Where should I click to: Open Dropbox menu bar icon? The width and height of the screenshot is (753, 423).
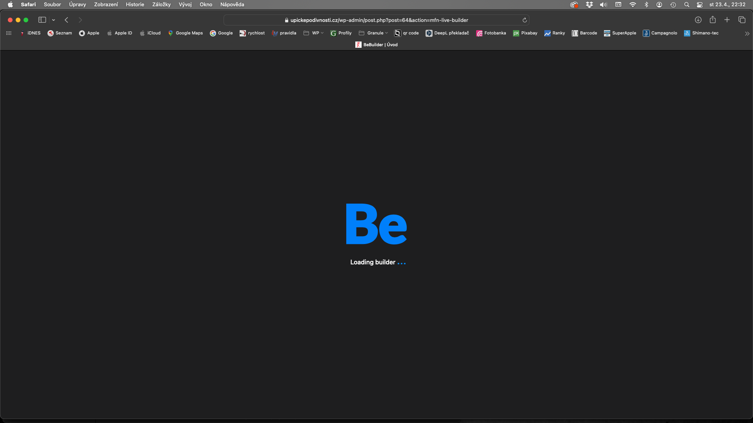[589, 5]
